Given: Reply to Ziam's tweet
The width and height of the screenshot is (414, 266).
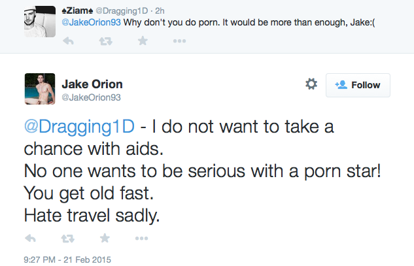Looking at the screenshot, I should pos(68,41).
